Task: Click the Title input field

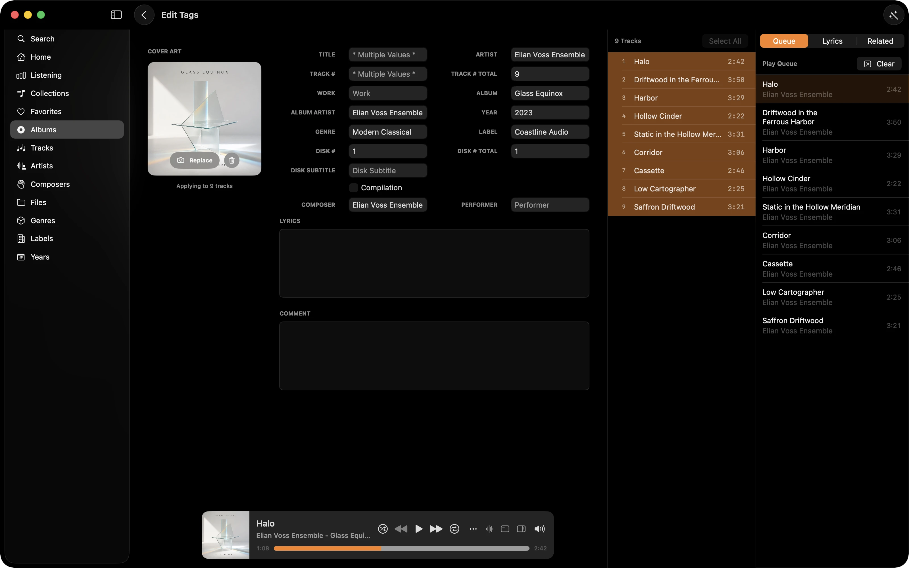Action: click(388, 55)
